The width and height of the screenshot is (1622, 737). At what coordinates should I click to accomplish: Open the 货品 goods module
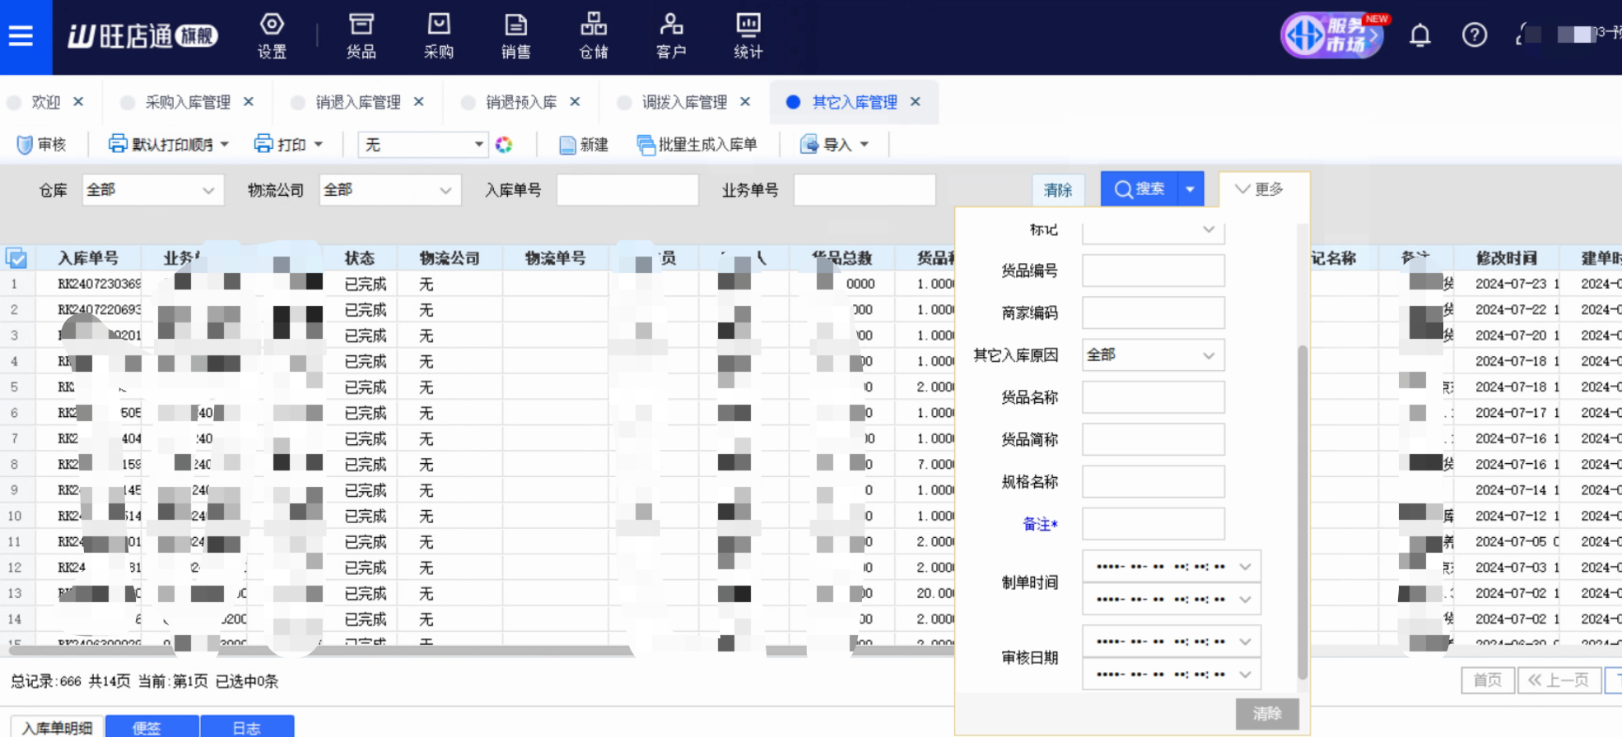[361, 36]
